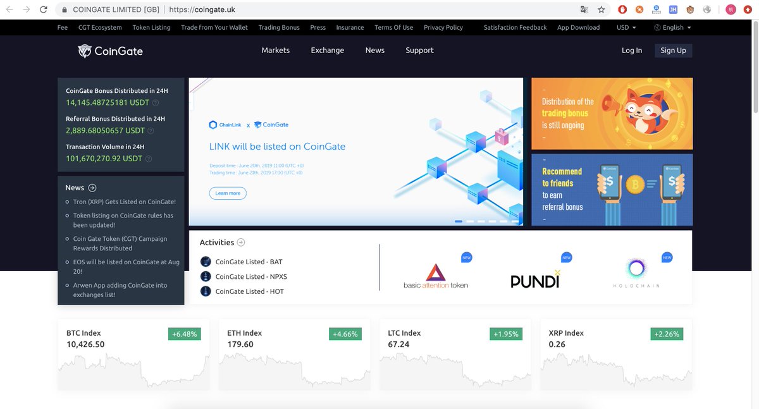Click Learn more on LINK banner
This screenshot has height=409, width=759.
[228, 193]
